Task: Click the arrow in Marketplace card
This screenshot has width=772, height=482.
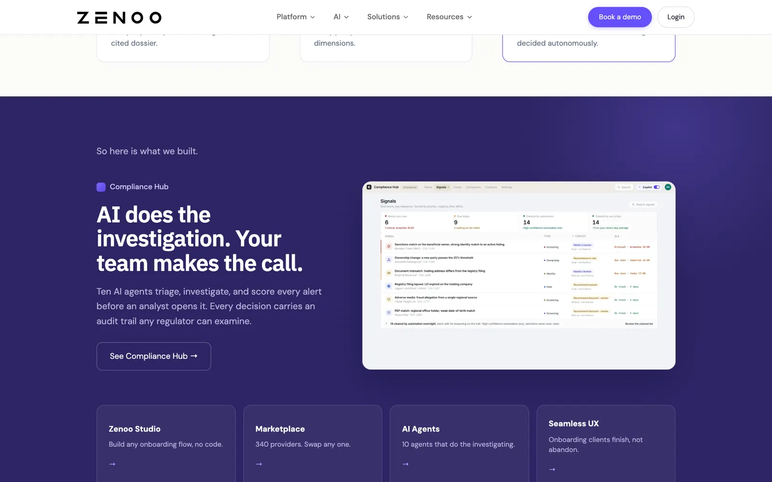Action: click(x=259, y=464)
